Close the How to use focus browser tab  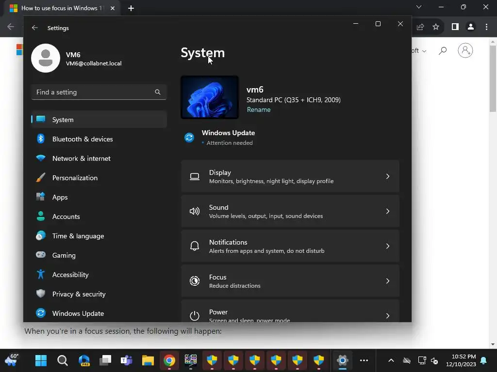113,8
